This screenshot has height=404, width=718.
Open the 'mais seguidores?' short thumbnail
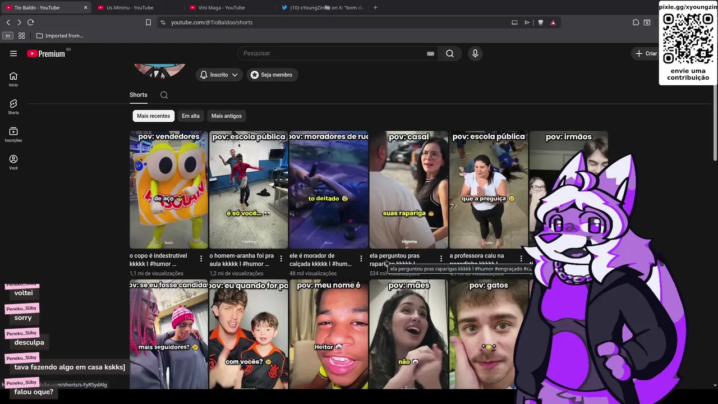(x=169, y=334)
